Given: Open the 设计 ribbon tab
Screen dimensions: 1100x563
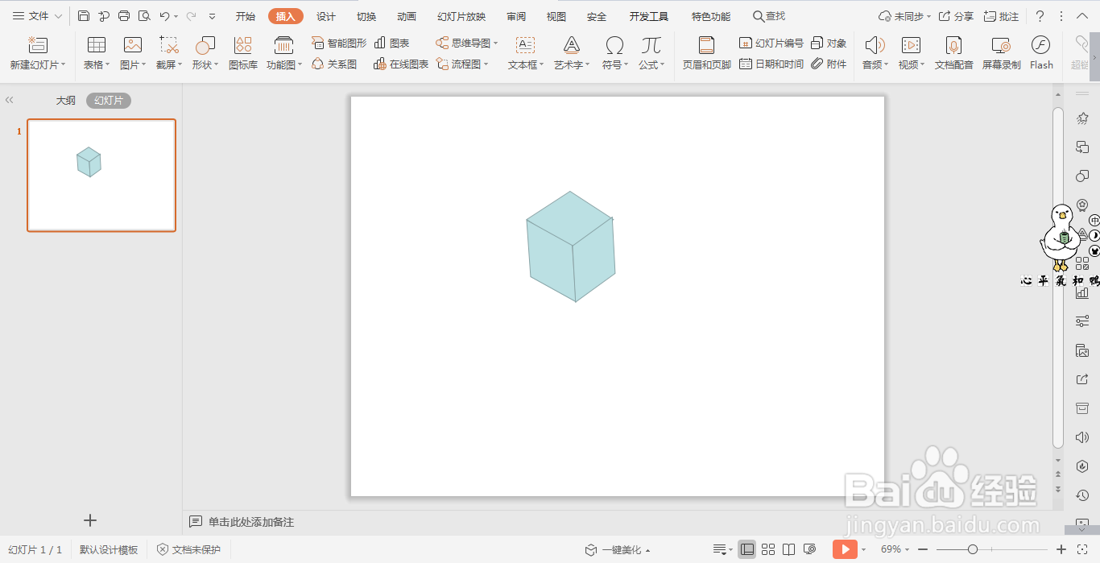Looking at the screenshot, I should pyautogui.click(x=326, y=16).
